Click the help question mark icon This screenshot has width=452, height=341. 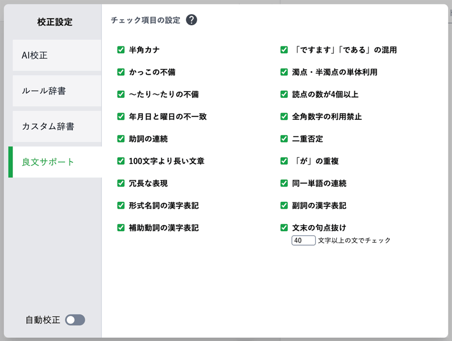[192, 20]
